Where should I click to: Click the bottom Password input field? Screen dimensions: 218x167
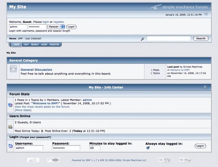pos(66,148)
